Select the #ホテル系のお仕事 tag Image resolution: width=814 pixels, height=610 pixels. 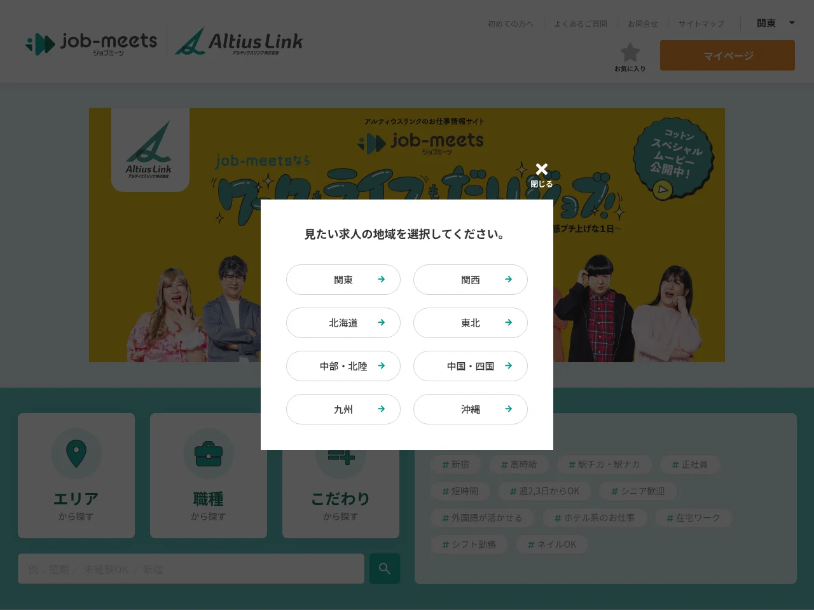[595, 518]
